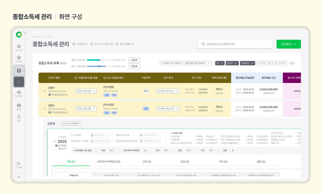Image resolution: width=321 pixels, height=194 pixels.
Task: Click the logout icon in the sidebar
Action: pyautogui.click(x=19, y=163)
